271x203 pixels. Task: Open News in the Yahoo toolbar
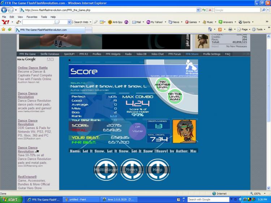(174, 22)
